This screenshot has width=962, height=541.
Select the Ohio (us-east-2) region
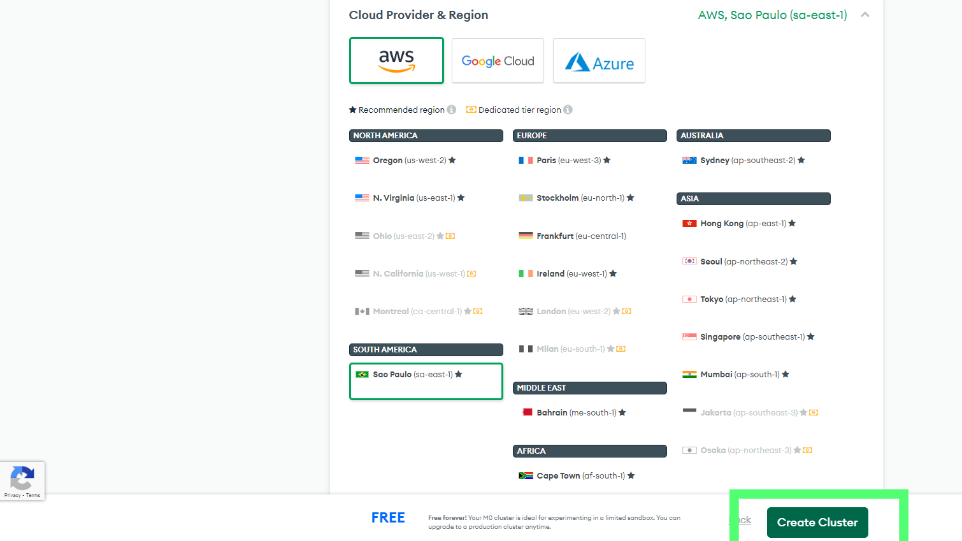pyautogui.click(x=426, y=236)
